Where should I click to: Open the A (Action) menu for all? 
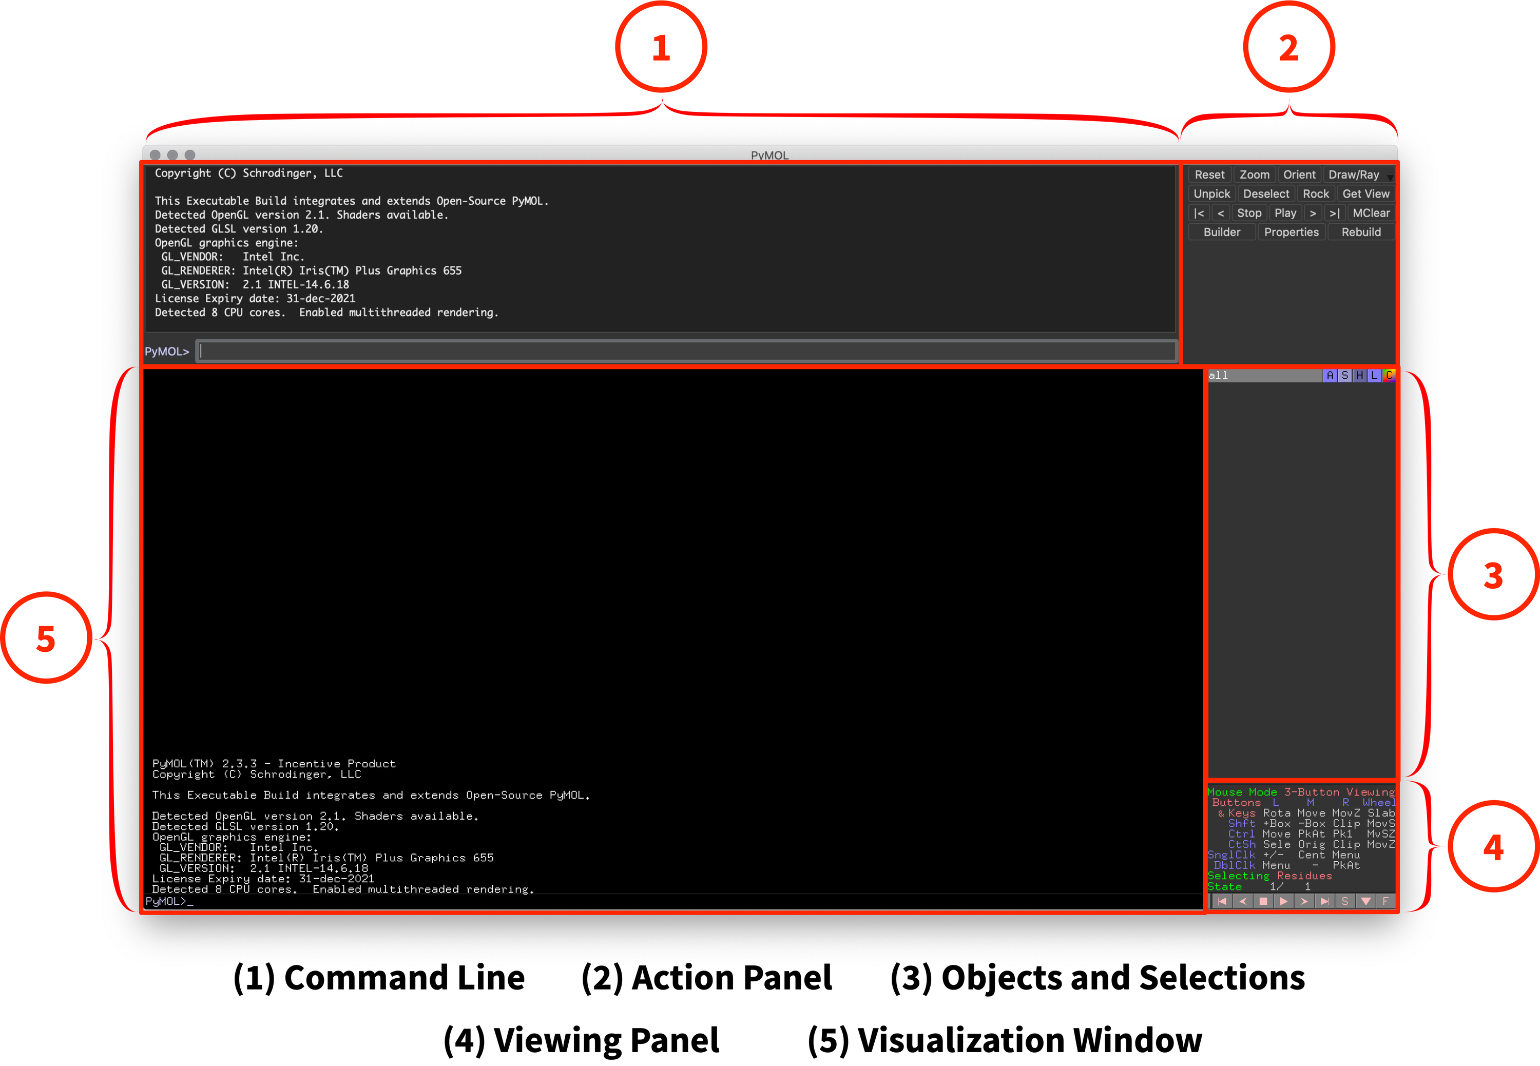(1330, 375)
